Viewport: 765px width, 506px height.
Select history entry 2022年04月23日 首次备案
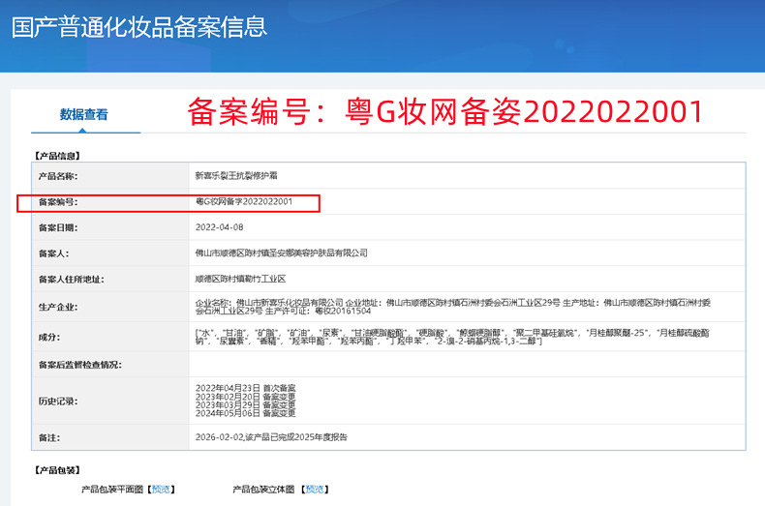(245, 388)
